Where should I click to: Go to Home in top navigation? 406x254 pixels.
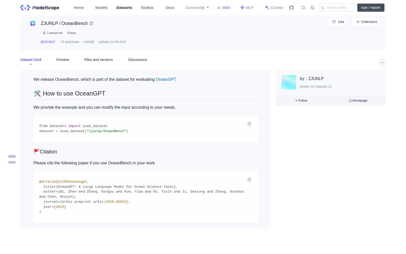pos(79,8)
